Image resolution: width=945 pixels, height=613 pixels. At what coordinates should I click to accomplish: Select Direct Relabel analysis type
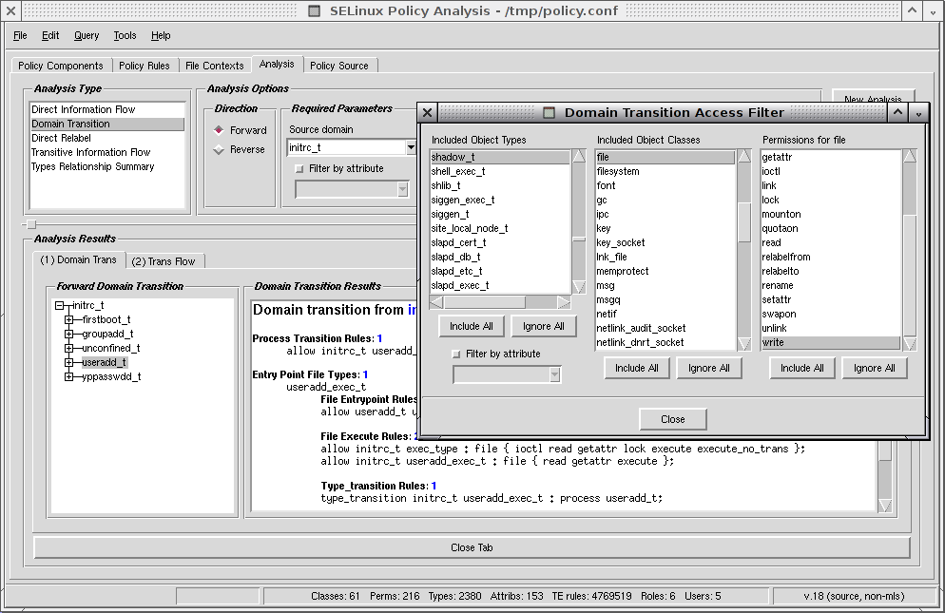[x=107, y=138]
